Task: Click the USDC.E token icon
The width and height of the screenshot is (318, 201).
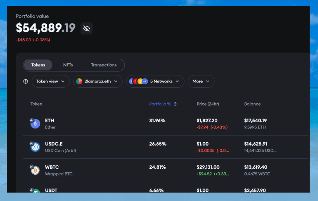Action: pyautogui.click(x=35, y=147)
